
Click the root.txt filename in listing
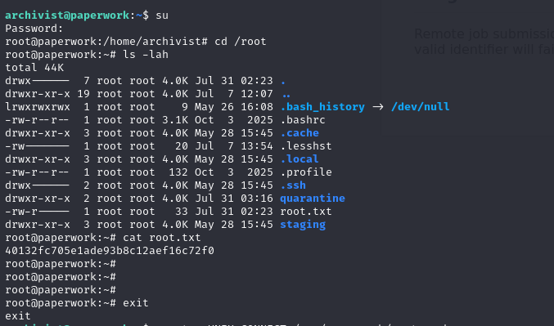point(305,212)
